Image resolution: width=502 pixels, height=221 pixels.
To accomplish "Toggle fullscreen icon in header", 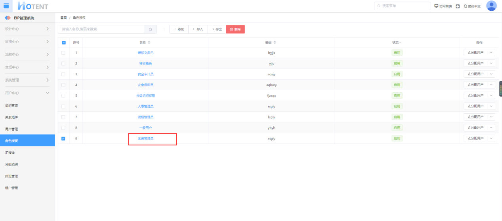I will point(458,6).
